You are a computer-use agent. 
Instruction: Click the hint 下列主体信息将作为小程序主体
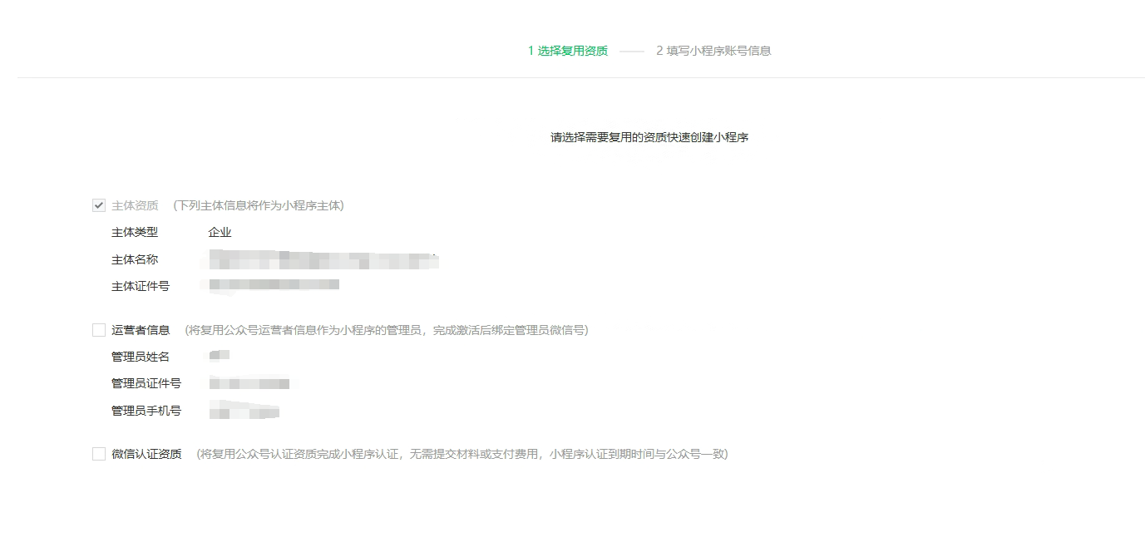[259, 205]
